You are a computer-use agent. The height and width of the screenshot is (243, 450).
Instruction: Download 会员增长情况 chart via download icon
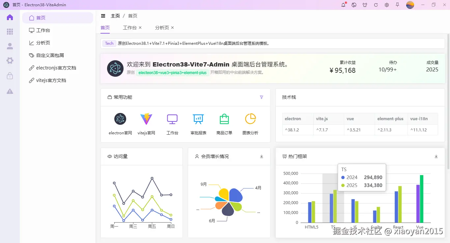[x=261, y=156]
